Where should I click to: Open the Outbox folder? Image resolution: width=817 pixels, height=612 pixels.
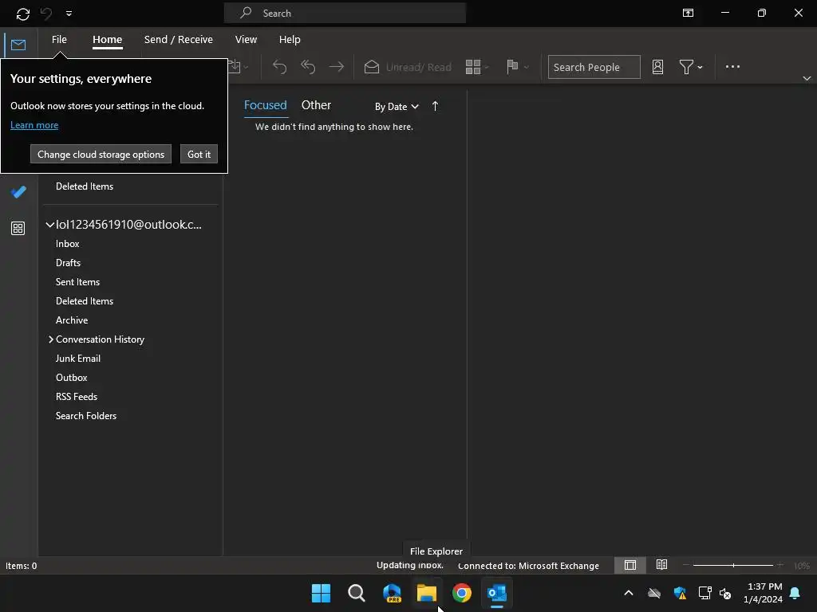[71, 378]
